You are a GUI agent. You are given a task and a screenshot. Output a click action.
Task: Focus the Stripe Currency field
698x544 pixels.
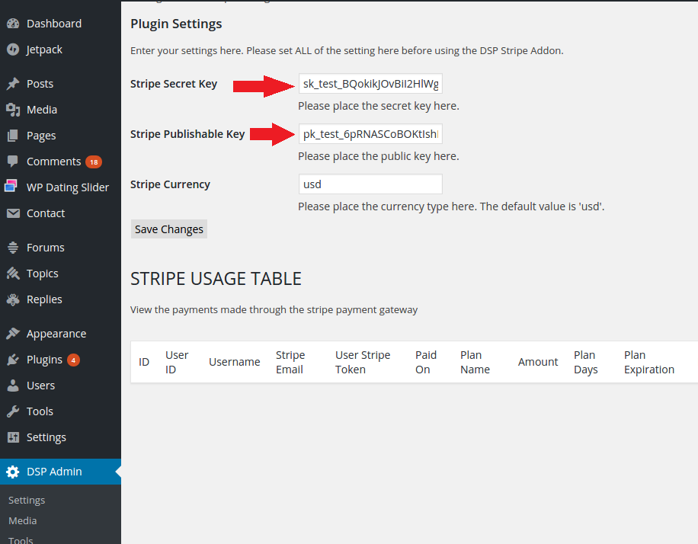[370, 184]
